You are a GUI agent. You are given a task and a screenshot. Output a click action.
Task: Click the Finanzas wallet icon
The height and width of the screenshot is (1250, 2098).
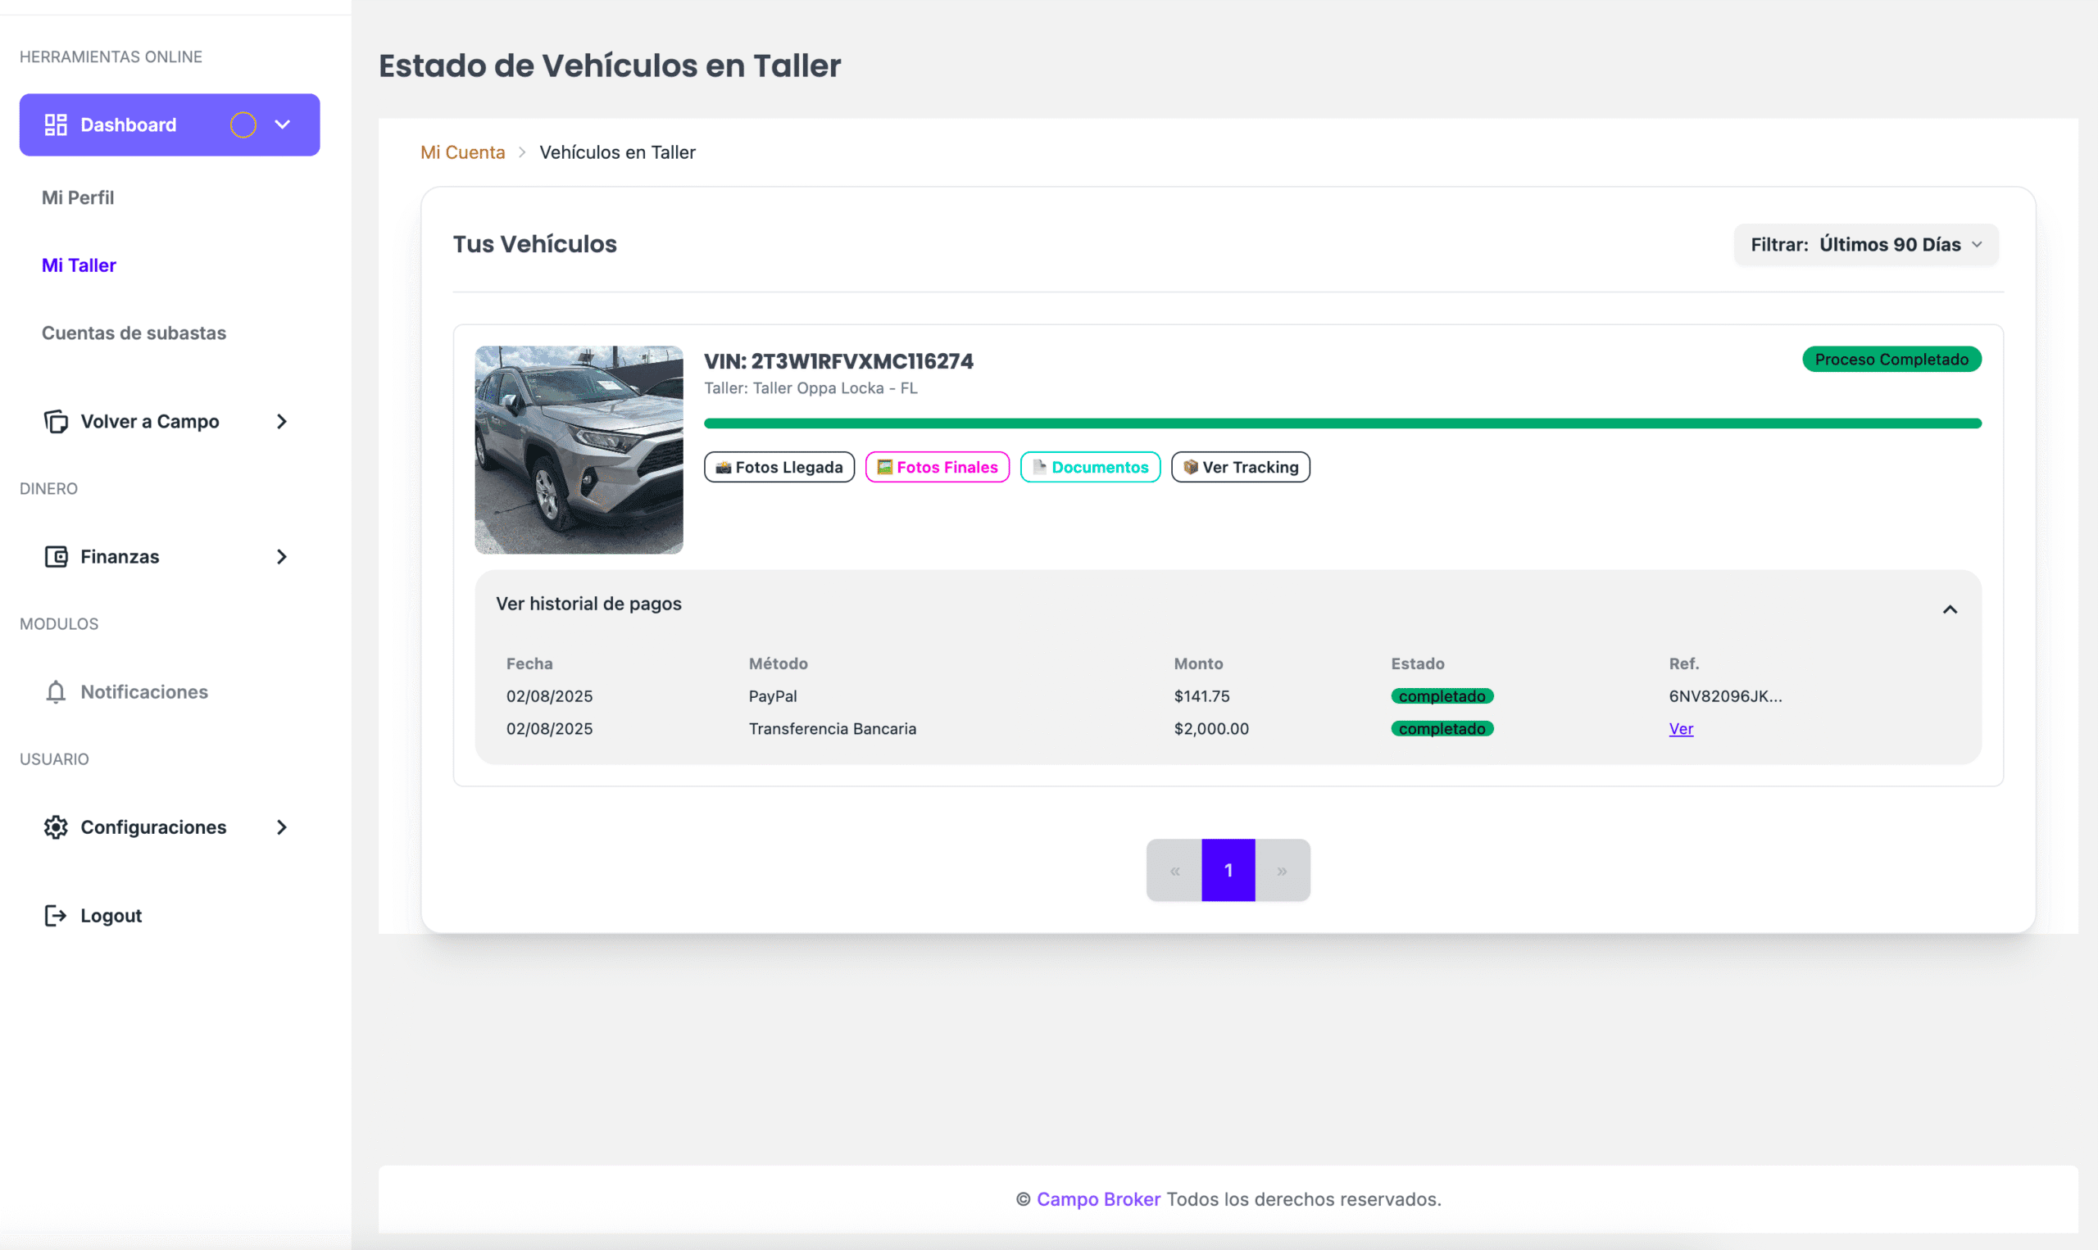tap(56, 557)
